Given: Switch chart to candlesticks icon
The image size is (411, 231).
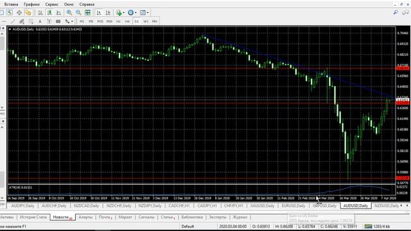Looking at the screenshot, I should tap(49, 13).
